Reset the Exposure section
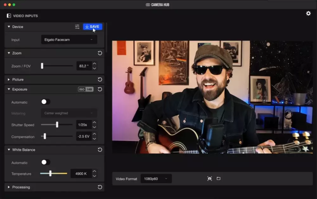Screen dimensions: 317x199 (x=100, y=89)
